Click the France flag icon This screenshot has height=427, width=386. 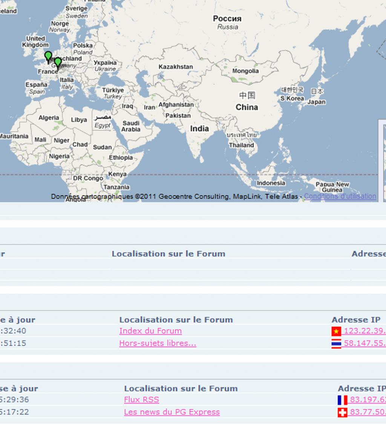342,400
